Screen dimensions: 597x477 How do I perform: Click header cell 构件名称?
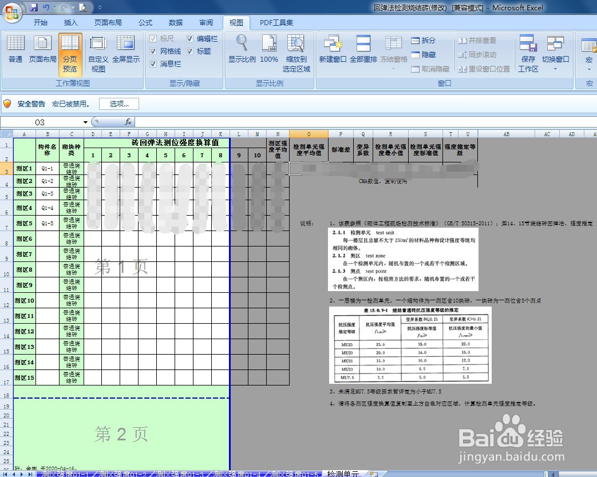click(48, 149)
